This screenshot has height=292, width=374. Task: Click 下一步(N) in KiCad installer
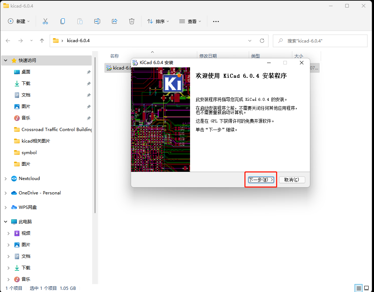[261, 180]
